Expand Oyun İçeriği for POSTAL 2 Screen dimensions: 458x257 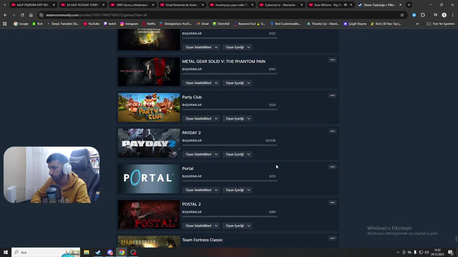(238, 226)
